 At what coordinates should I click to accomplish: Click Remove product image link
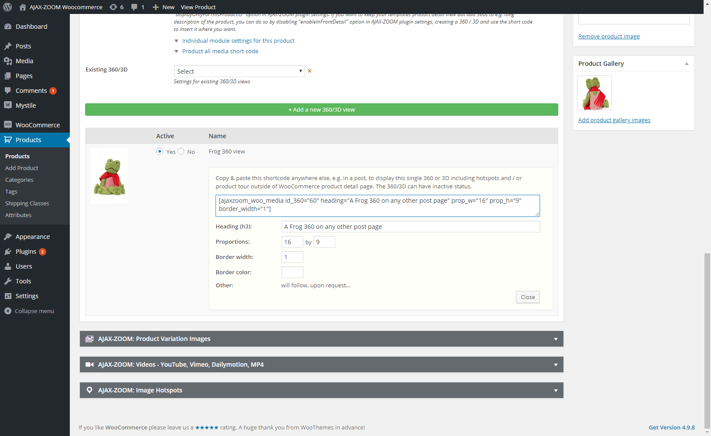coord(609,36)
